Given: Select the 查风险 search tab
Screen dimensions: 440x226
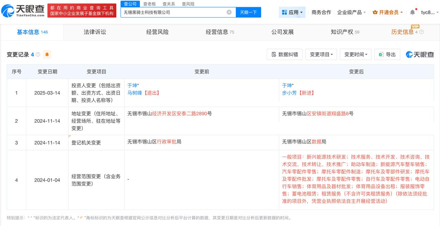Looking at the screenshot, I should pyautogui.click(x=188, y=4).
